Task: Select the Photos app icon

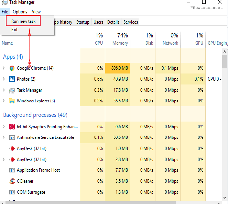Action: pyautogui.click(x=12, y=79)
